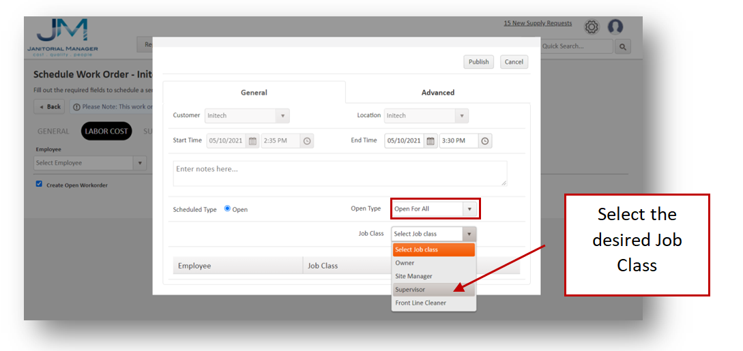
Task: Open the End Time clock picker
Action: click(x=484, y=141)
